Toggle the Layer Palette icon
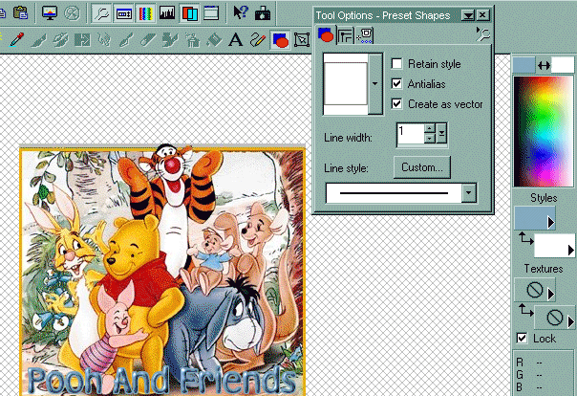The width and height of the screenshot is (577, 396). [189, 13]
